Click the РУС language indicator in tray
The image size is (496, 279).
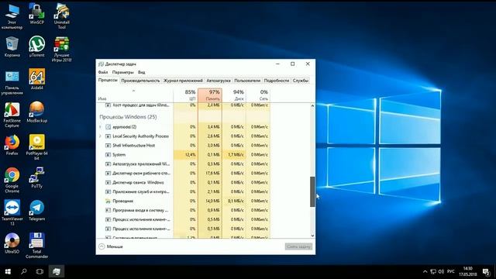[x=451, y=271]
